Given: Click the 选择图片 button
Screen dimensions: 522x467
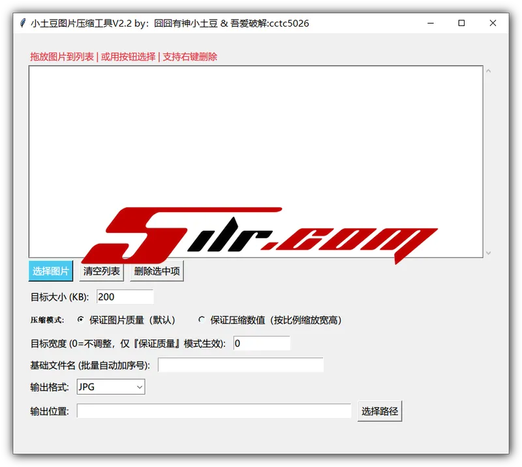Looking at the screenshot, I should pyautogui.click(x=51, y=271).
